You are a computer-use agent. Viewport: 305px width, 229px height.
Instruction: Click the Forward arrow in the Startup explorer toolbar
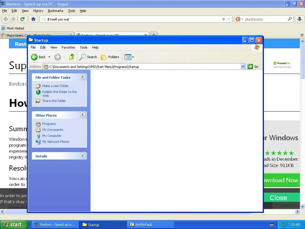click(57, 57)
